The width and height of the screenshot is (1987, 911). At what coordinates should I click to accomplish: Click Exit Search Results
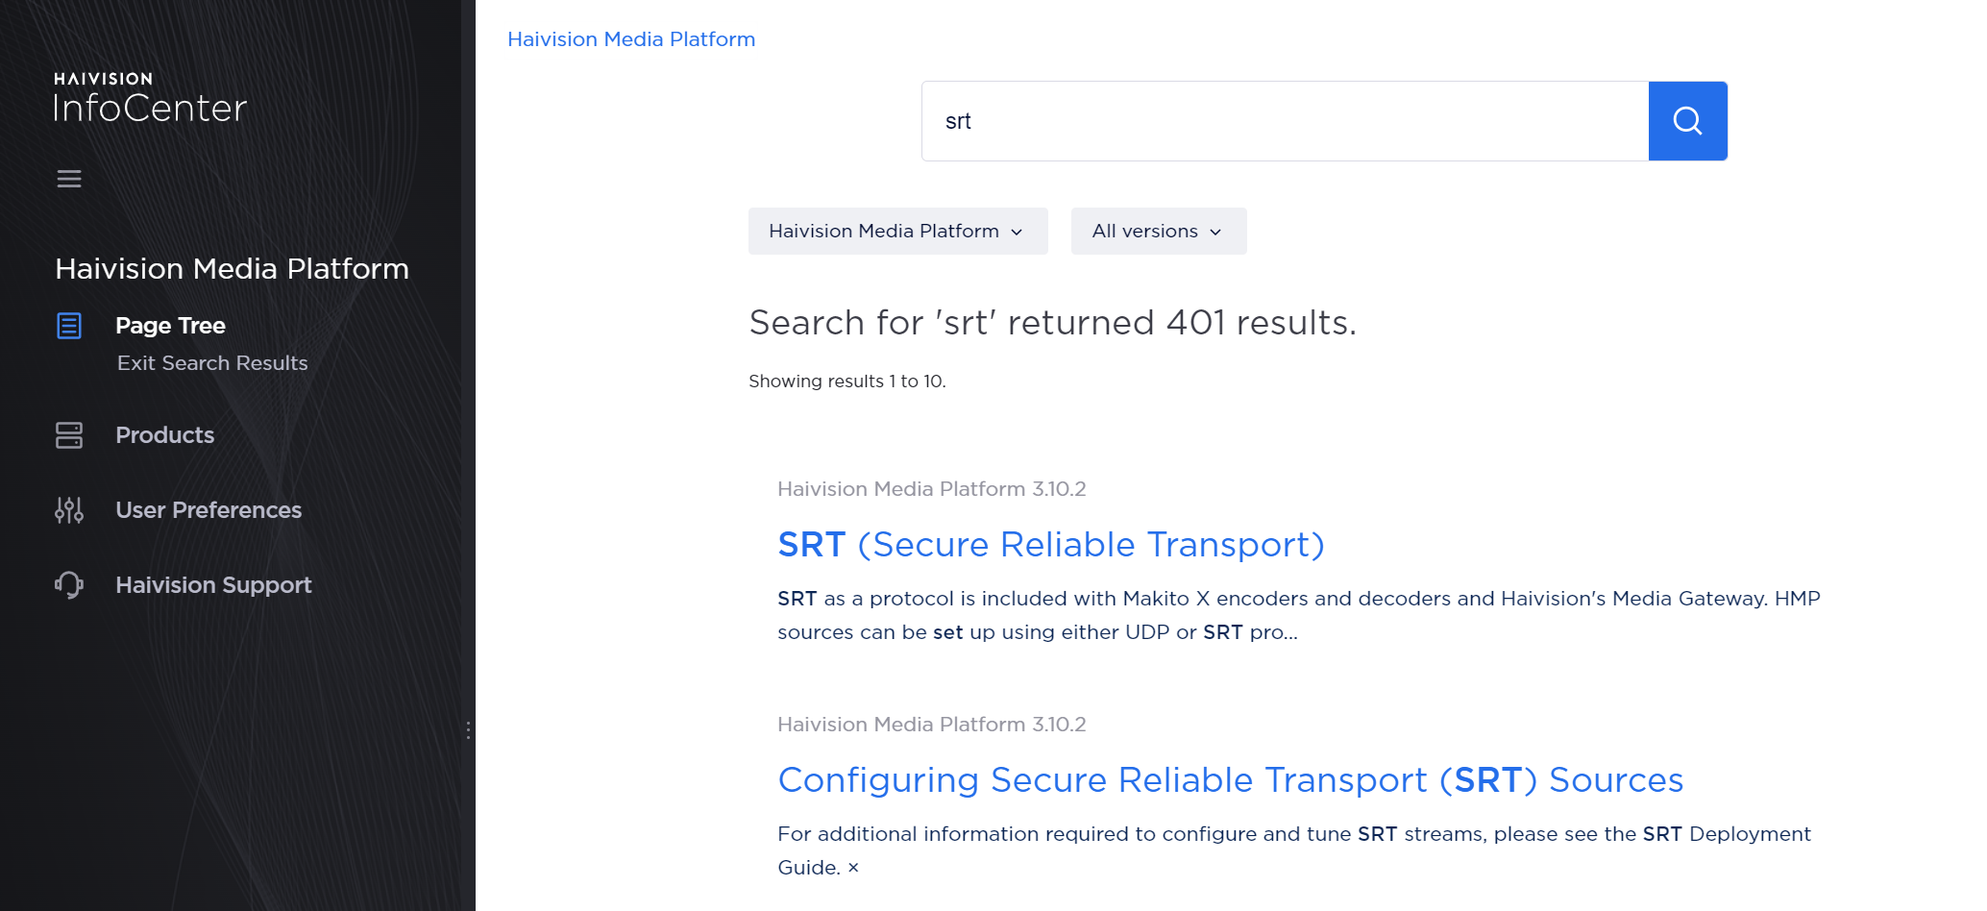(x=212, y=363)
